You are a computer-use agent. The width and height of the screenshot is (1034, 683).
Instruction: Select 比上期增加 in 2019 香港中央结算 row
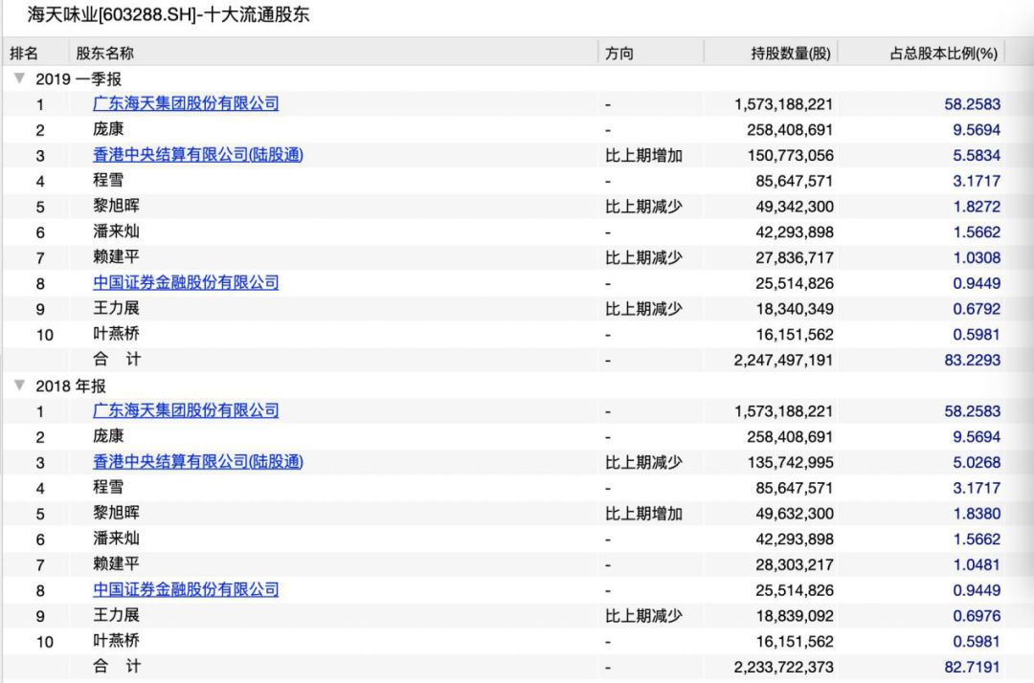[643, 155]
